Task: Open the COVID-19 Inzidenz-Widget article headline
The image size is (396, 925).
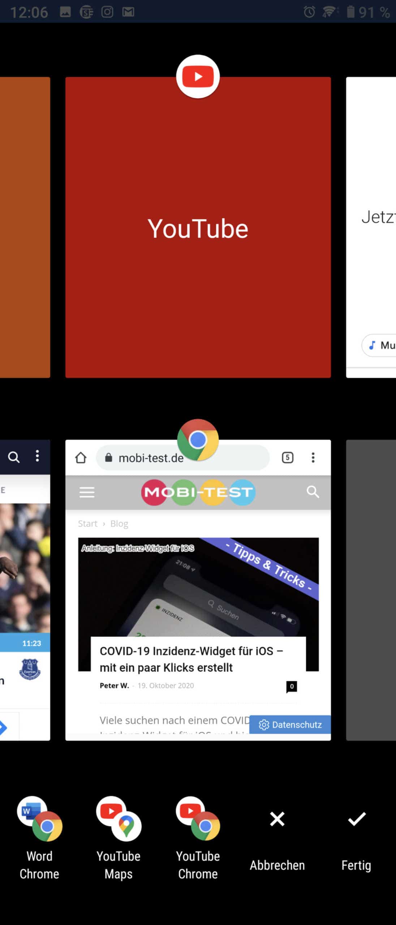Action: [191, 659]
